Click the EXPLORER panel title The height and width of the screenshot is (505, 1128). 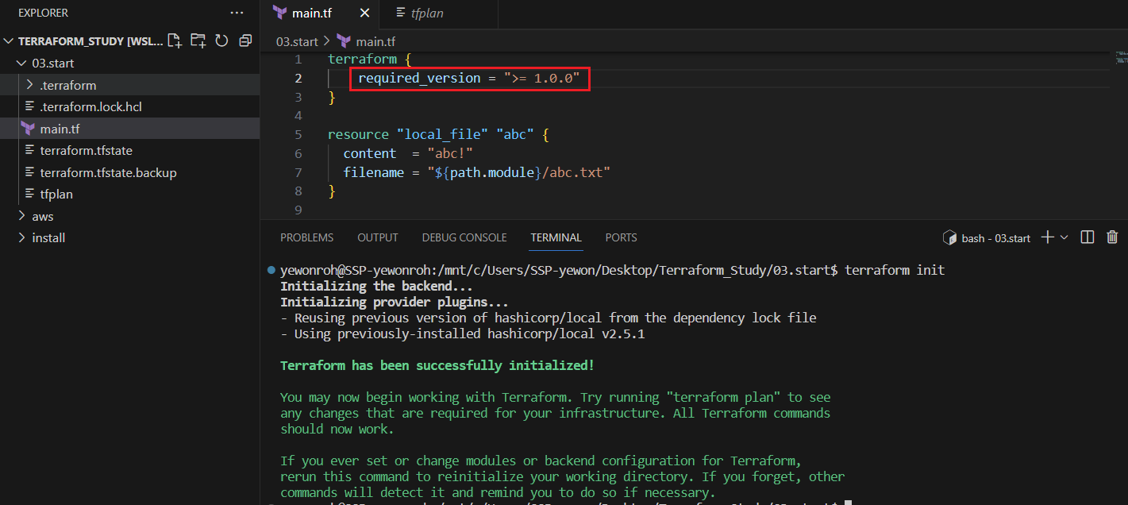click(x=43, y=13)
